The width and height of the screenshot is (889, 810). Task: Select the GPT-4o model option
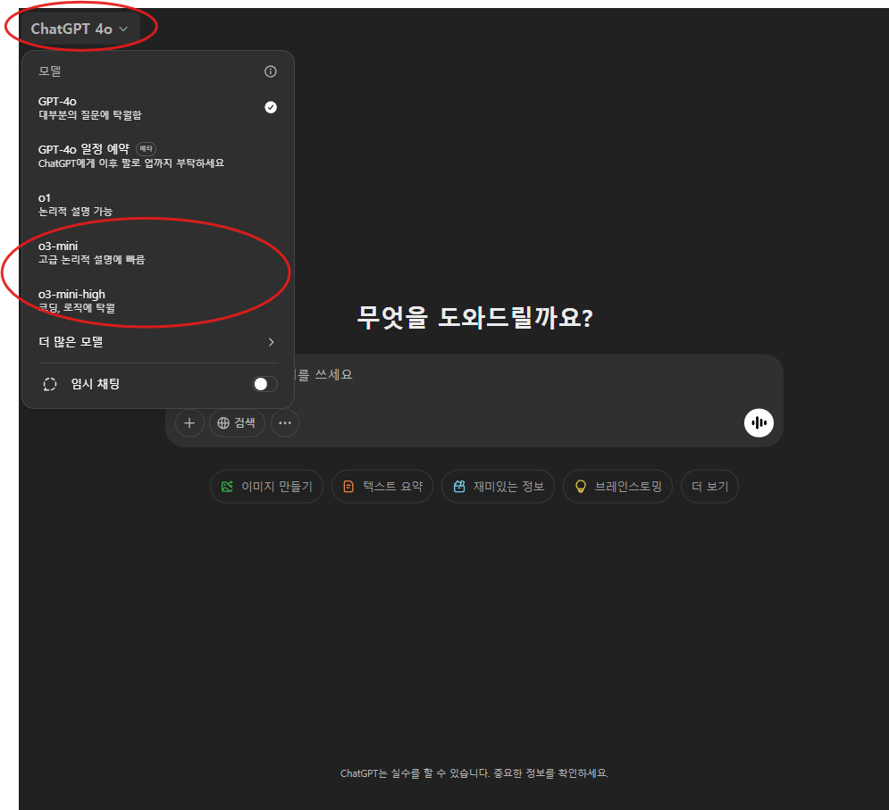pyautogui.click(x=157, y=108)
